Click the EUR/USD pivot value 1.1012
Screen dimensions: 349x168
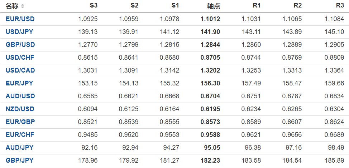tap(210, 19)
